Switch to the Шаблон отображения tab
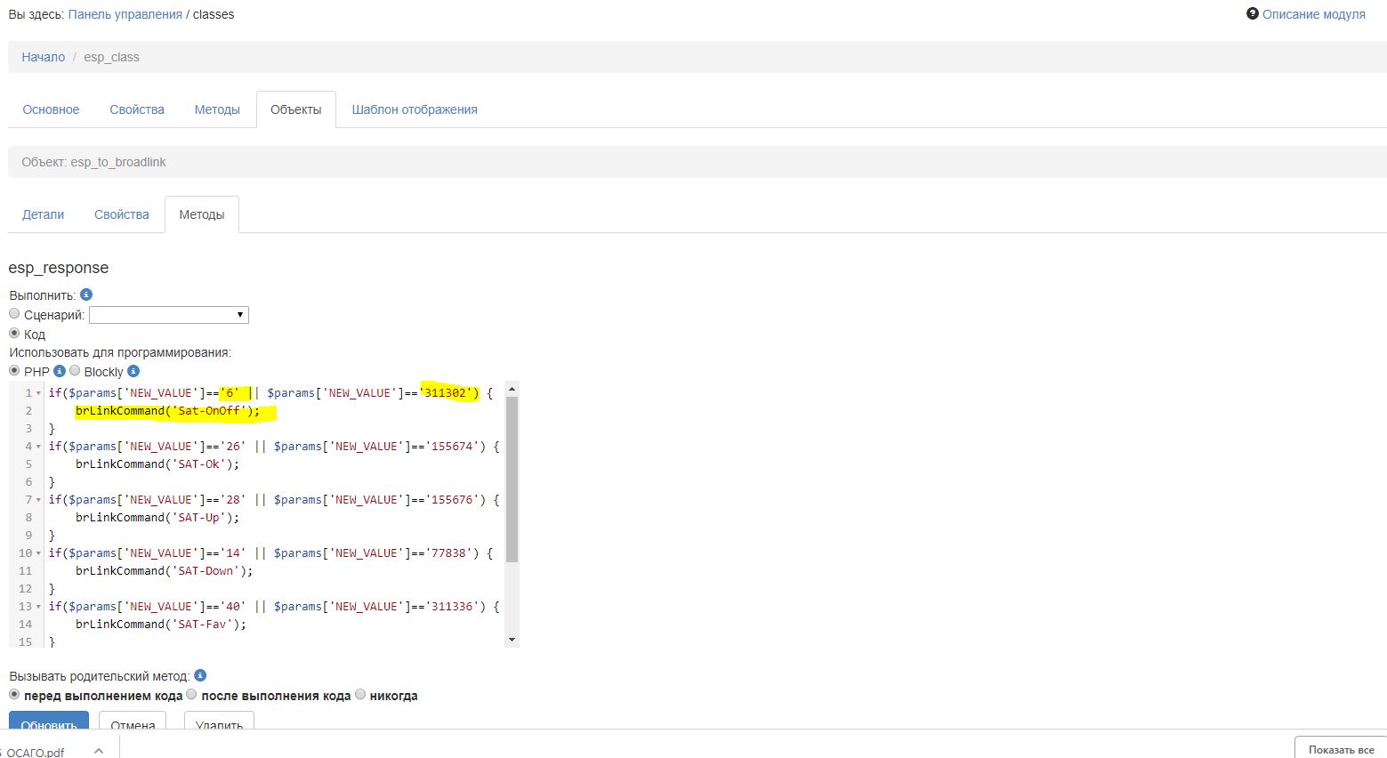 point(415,109)
